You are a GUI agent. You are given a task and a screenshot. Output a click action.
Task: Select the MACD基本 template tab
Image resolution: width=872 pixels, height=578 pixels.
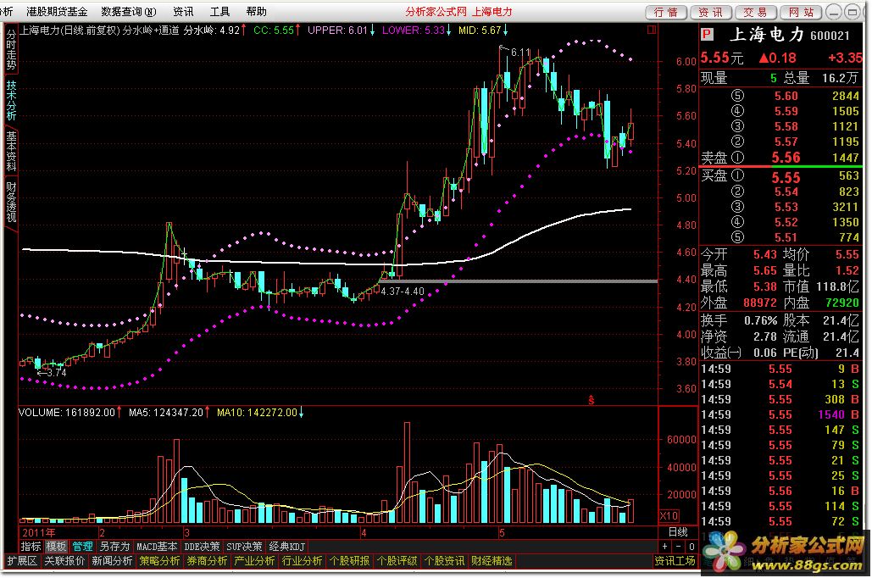[157, 547]
